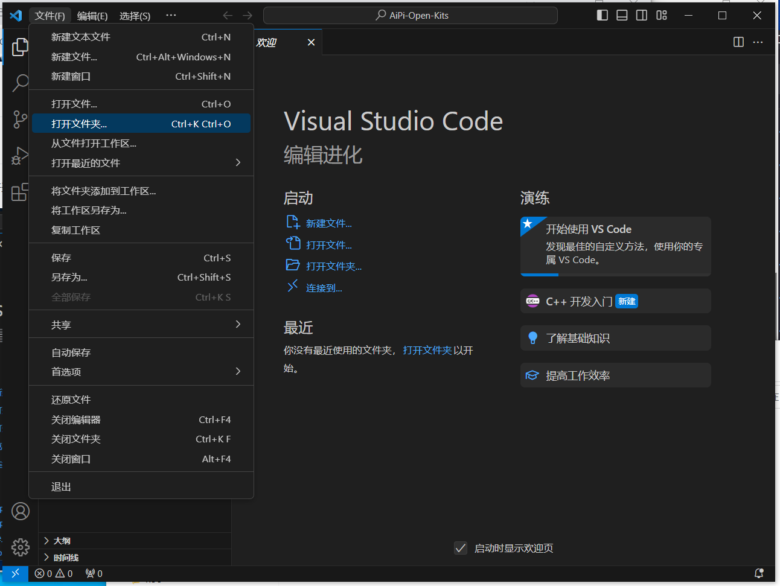Screen dimensions: 780x586
Task: Click the go back arrow in title bar
Action: 228,15
